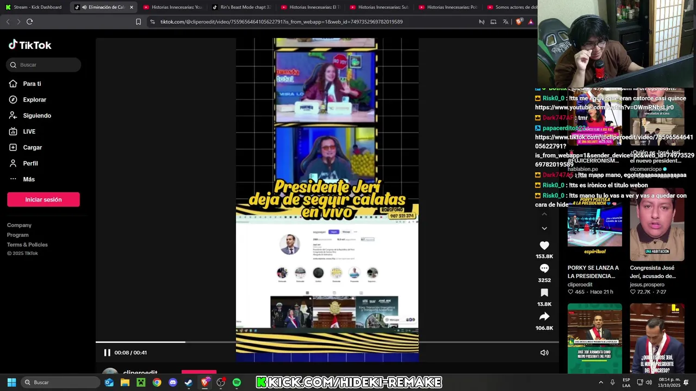This screenshot has width=696, height=391.
Task: Close the Eliminación de Cal tab
Action: (131, 7)
